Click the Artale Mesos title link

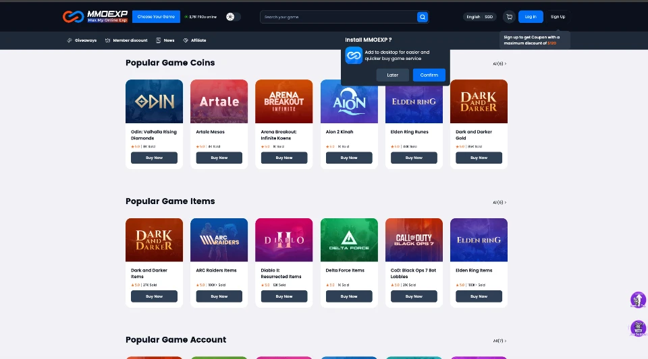coord(211,132)
